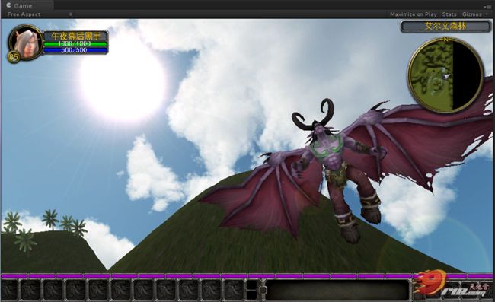Viewport: 495px width, 302px height.
Task: Click the Gizmos button
Action: point(471,14)
